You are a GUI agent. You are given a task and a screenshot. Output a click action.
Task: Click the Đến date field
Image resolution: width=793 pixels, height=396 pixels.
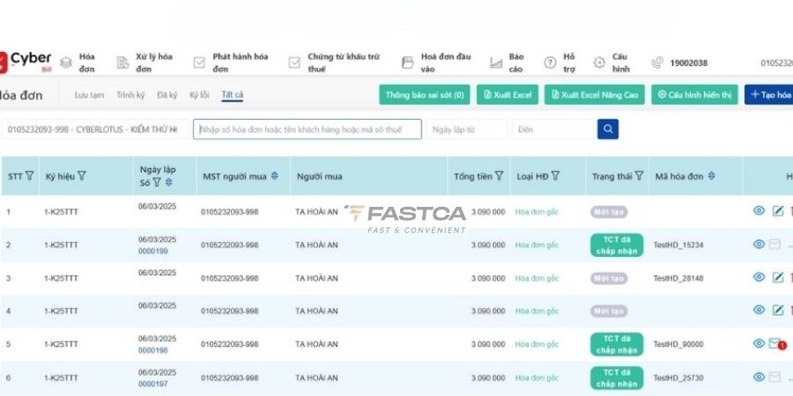[552, 129]
